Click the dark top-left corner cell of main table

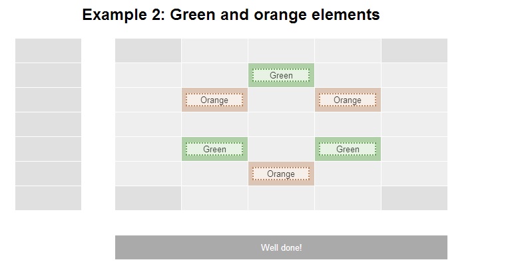pyautogui.click(x=148, y=51)
